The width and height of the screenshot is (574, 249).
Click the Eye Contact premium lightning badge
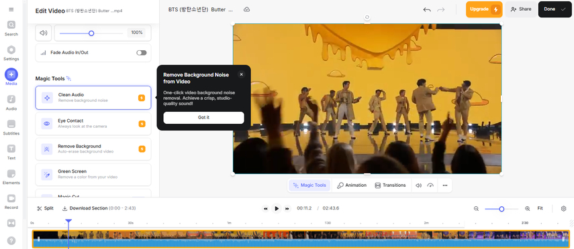click(142, 124)
